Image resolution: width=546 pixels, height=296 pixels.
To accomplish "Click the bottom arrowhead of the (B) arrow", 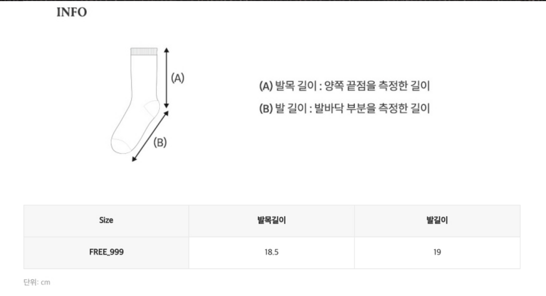I will (134, 159).
